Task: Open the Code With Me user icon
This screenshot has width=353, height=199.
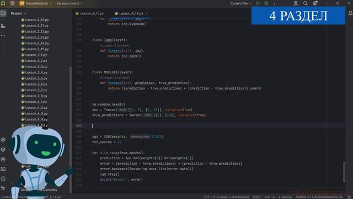Action: point(296,3)
